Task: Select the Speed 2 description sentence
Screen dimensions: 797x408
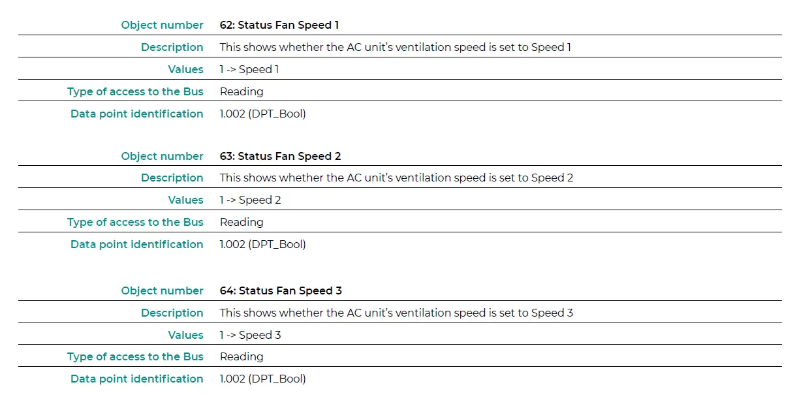Action: point(396,178)
